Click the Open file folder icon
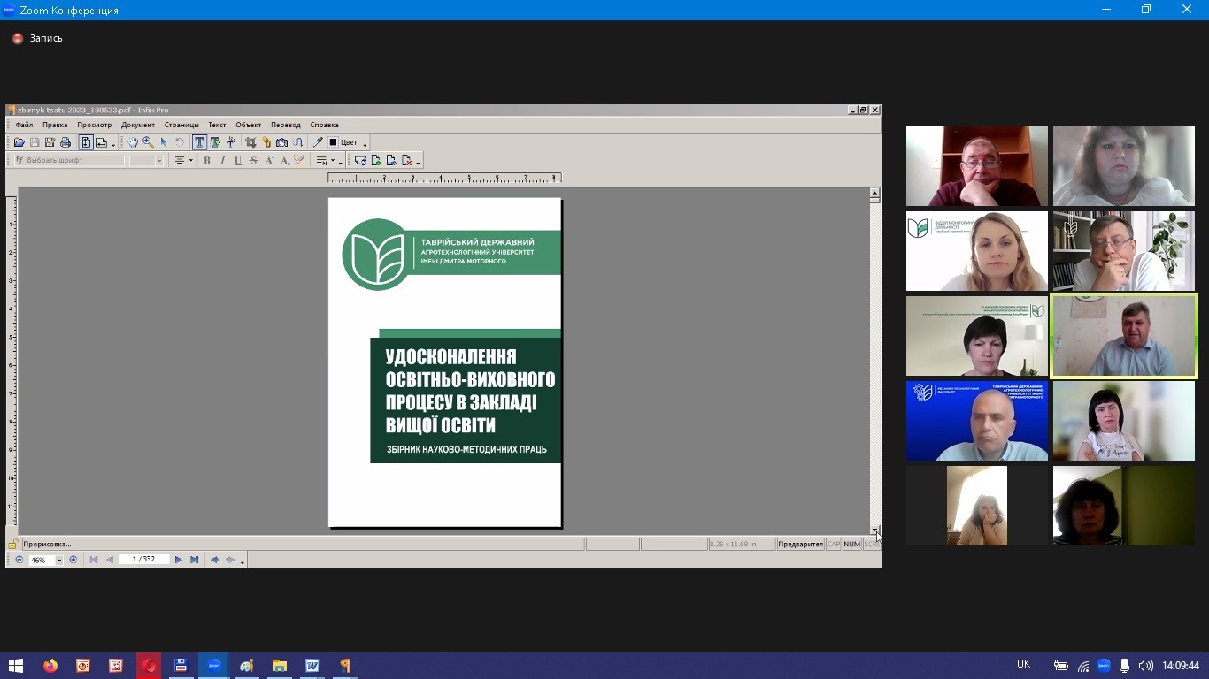 19,142
